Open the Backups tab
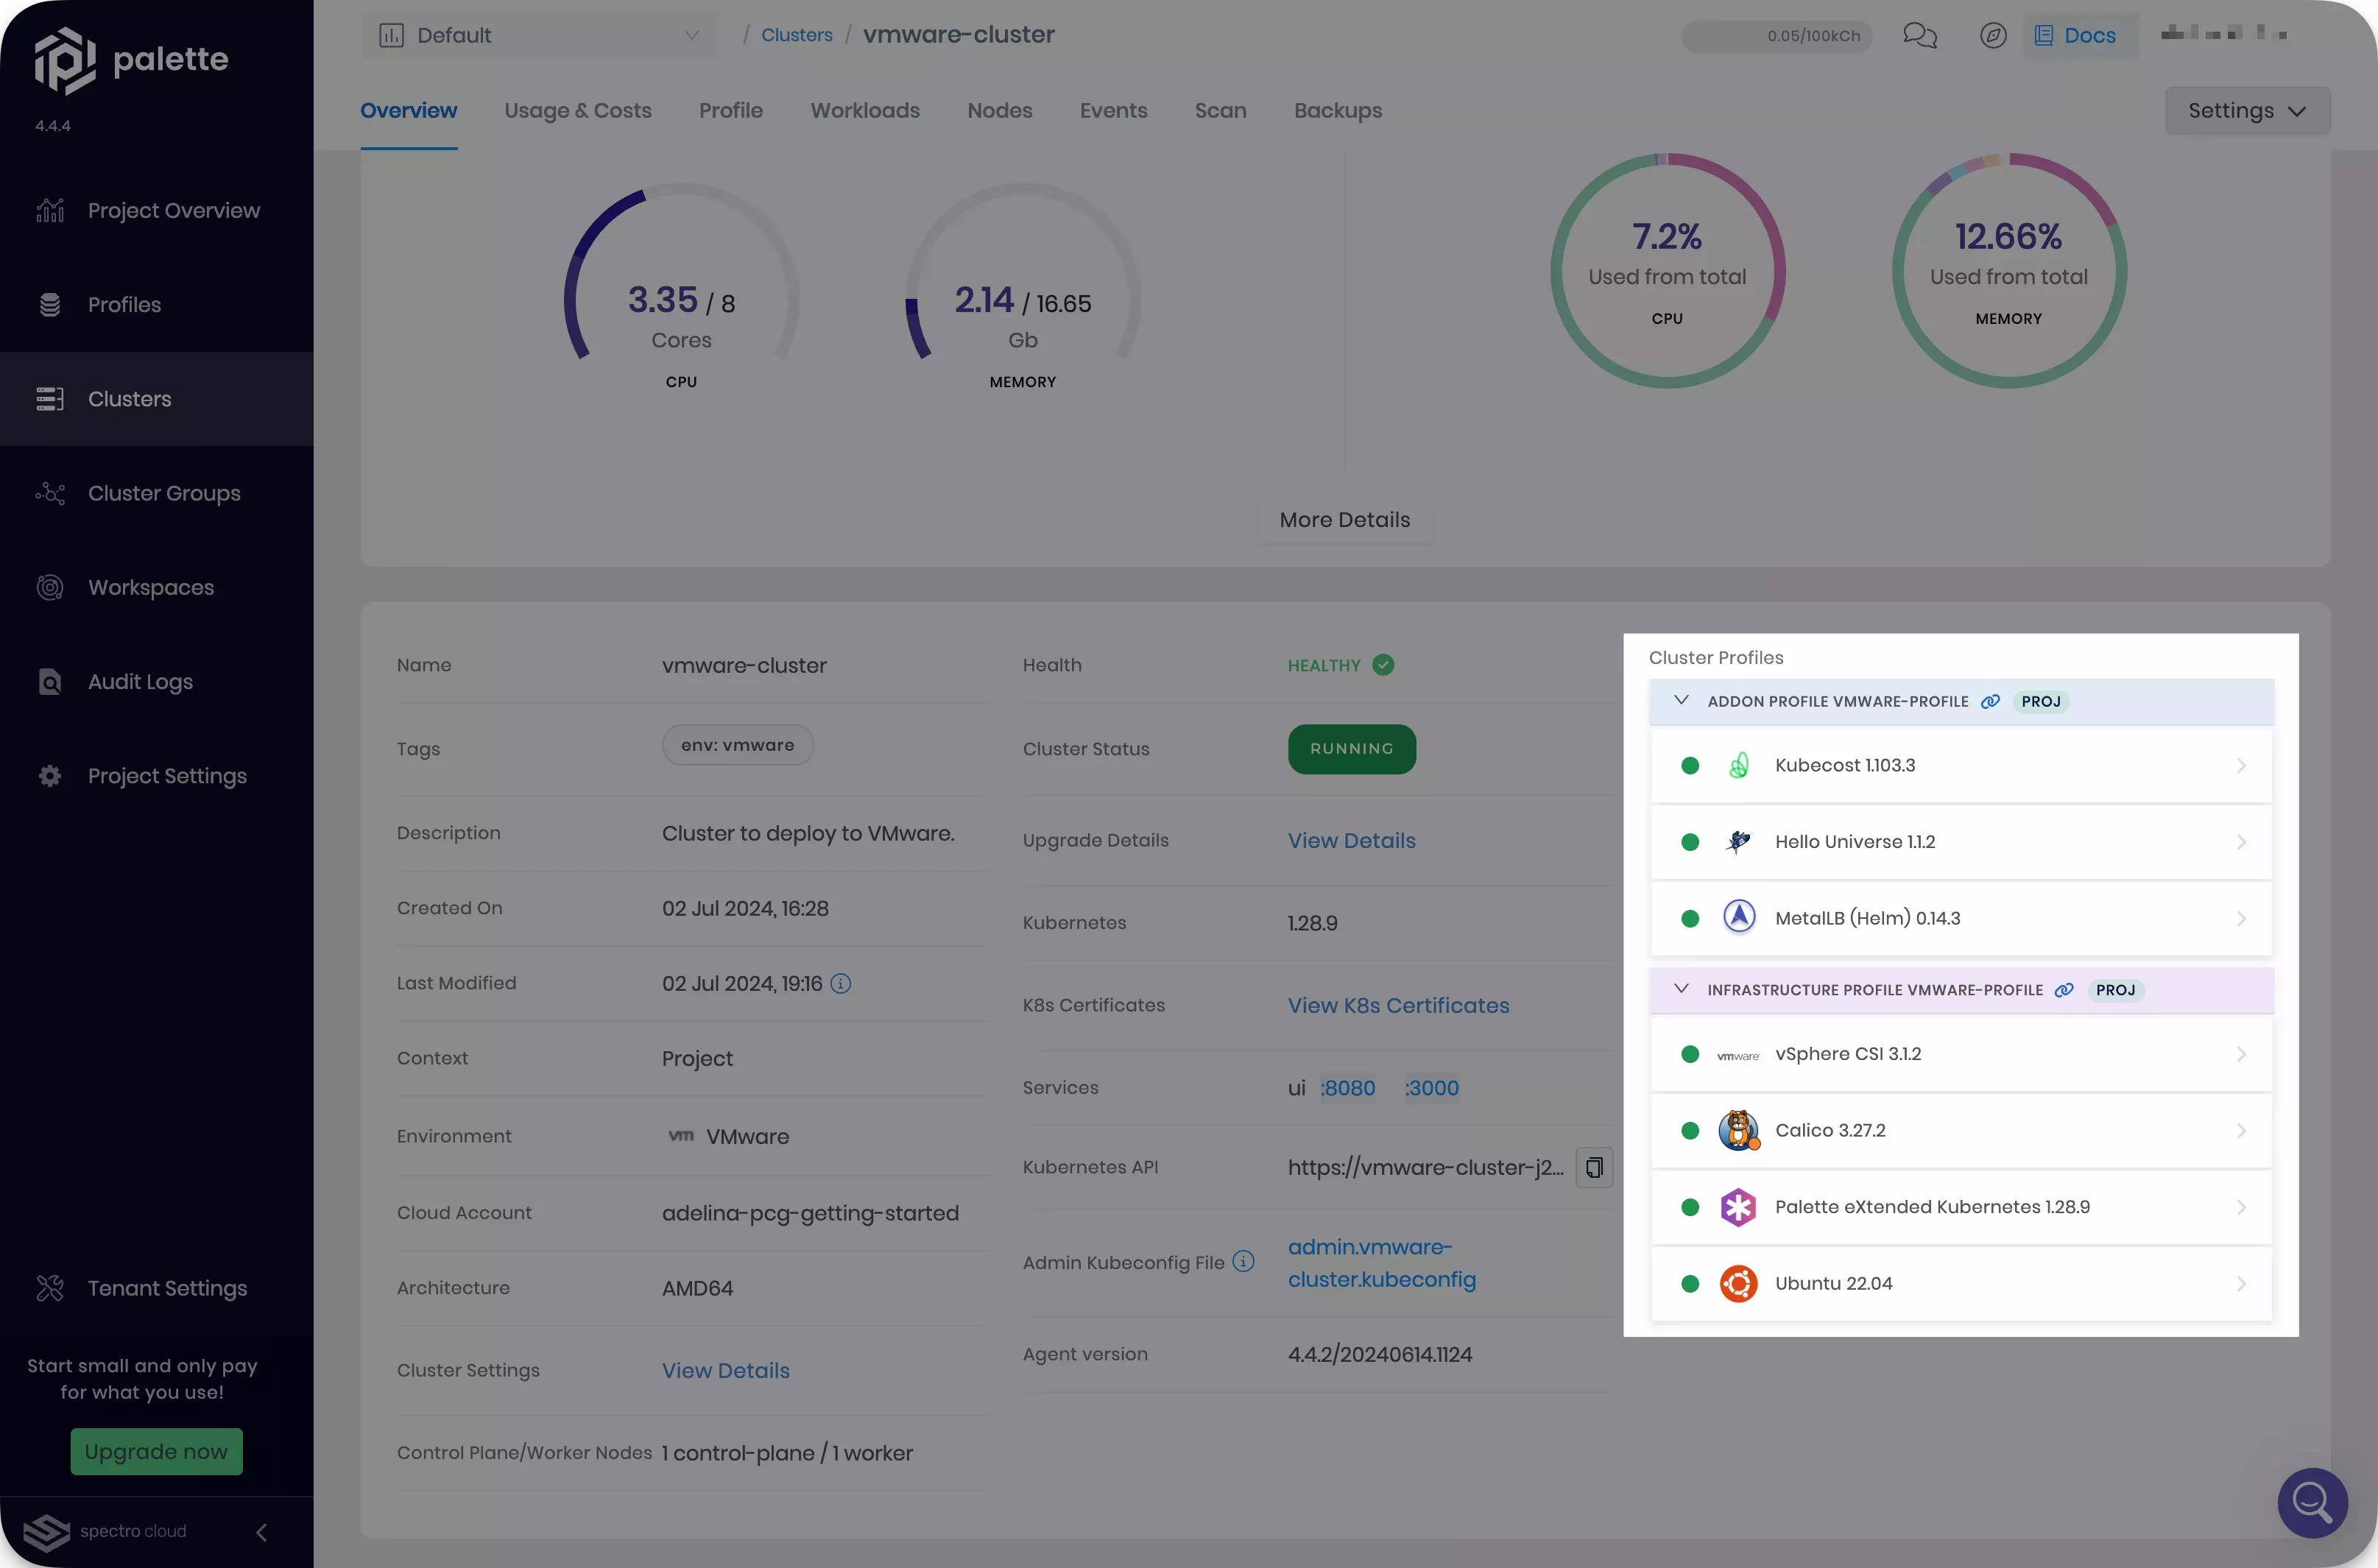The width and height of the screenshot is (2378, 1568). (x=1338, y=111)
